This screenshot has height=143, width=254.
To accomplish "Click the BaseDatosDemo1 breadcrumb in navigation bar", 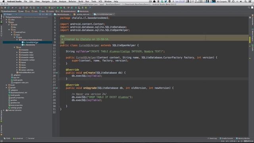I will tap(9, 12).
